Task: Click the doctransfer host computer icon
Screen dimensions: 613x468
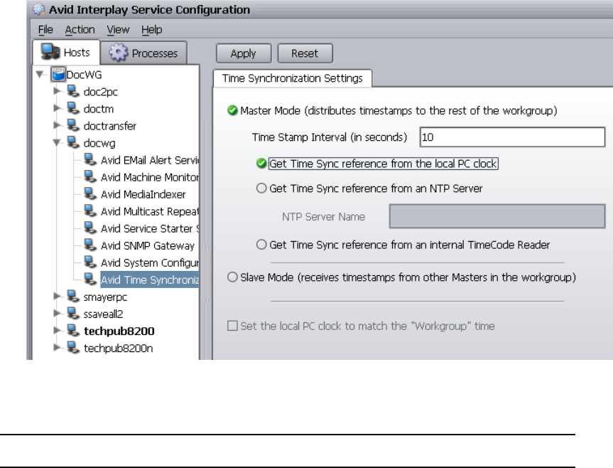Action: 73,126
